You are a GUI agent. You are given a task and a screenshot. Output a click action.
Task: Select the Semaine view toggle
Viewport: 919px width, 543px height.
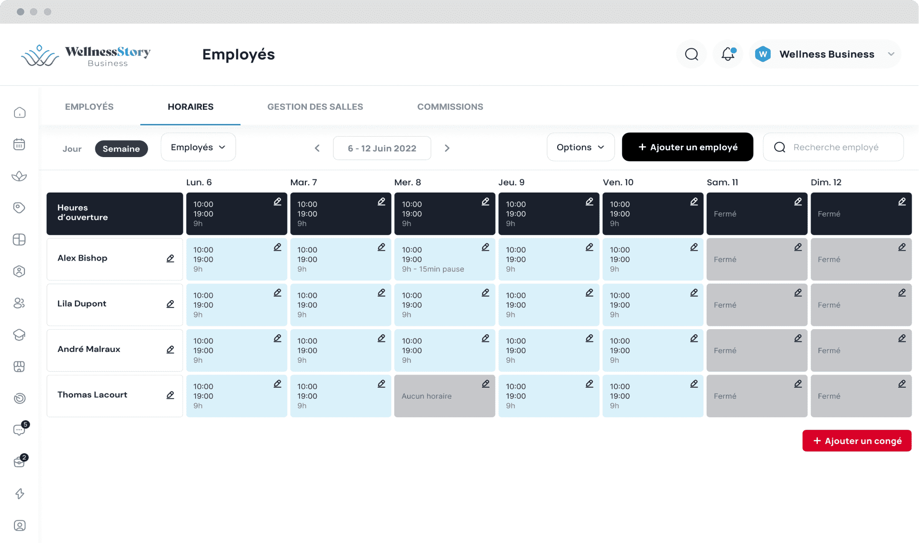click(x=121, y=149)
